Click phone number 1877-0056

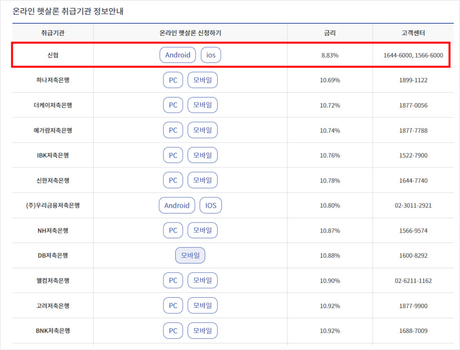coord(413,105)
